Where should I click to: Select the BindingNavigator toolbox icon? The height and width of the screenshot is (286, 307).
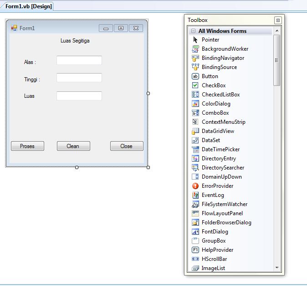point(195,58)
